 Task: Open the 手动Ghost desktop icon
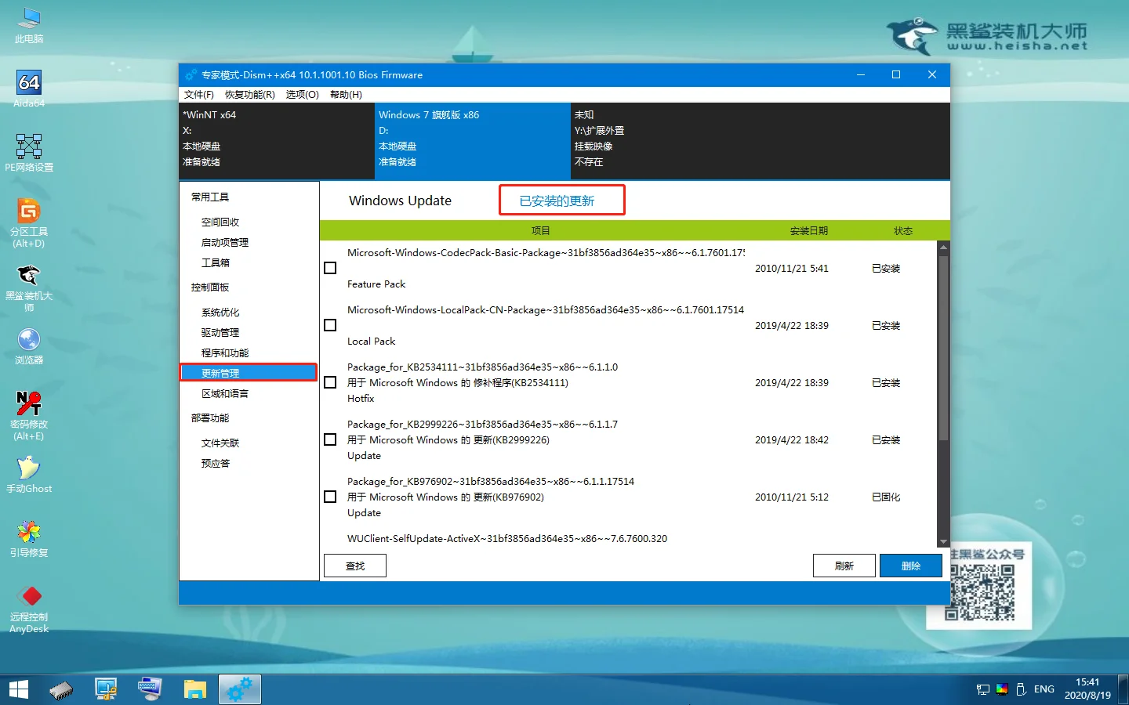pos(29,468)
